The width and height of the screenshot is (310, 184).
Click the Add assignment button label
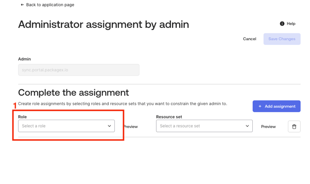(280, 106)
